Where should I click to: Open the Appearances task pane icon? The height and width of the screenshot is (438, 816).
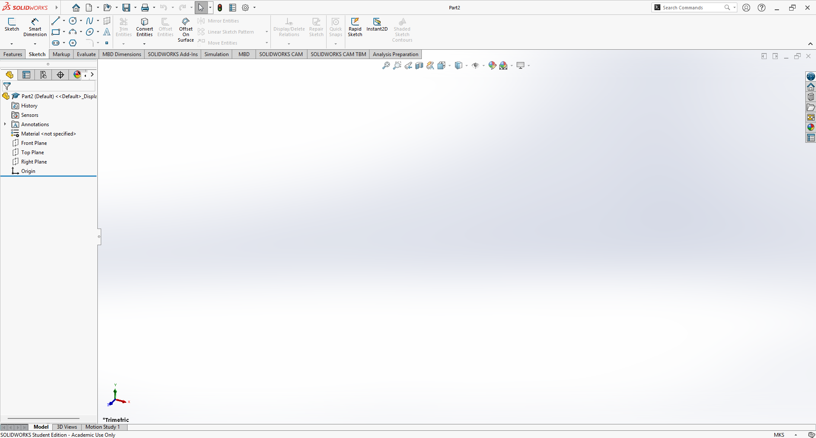[x=811, y=127]
